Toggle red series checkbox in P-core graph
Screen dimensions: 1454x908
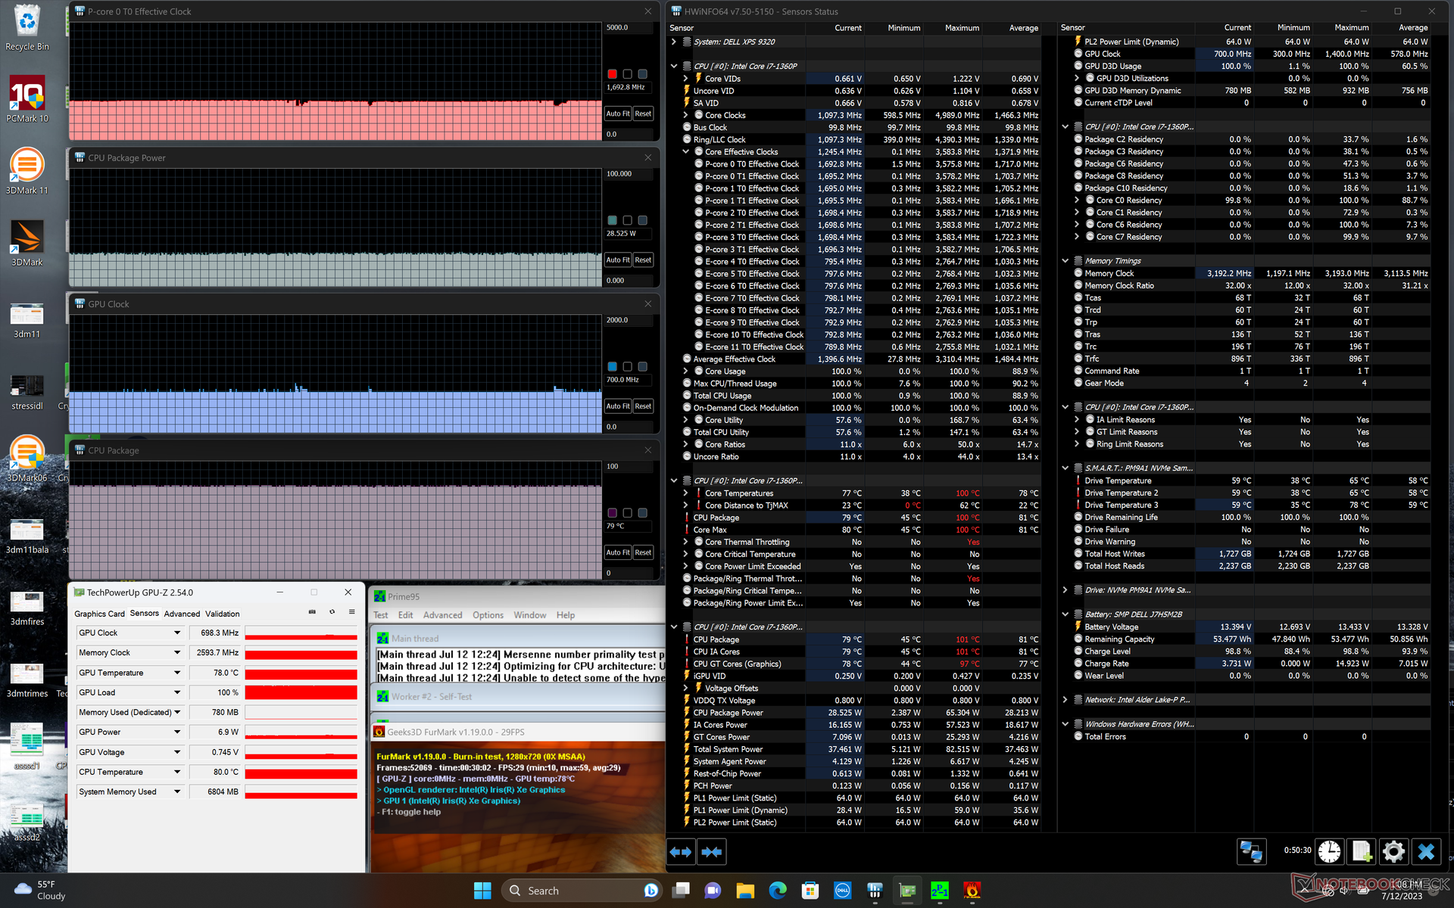(x=612, y=74)
